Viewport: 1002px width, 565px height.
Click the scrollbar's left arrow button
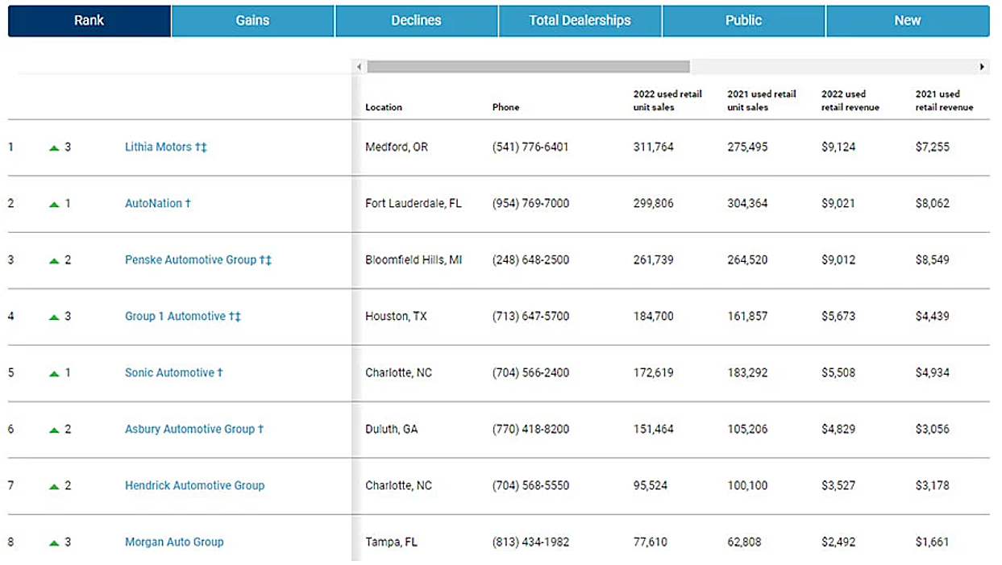click(x=359, y=67)
